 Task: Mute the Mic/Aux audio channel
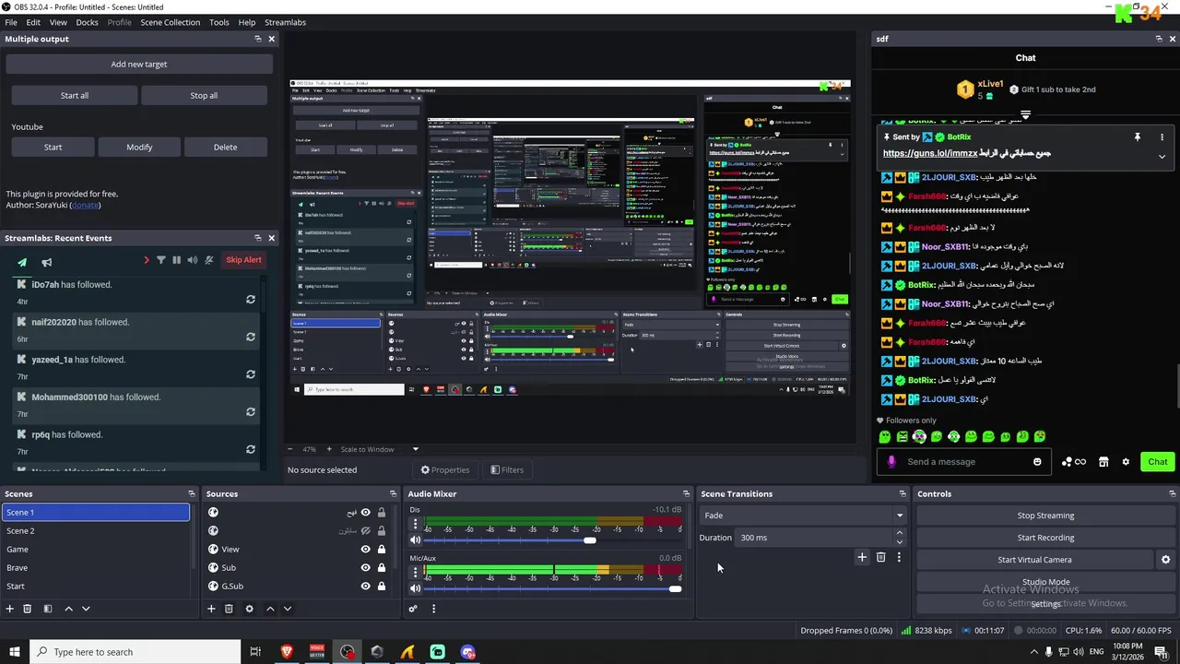coord(415,588)
